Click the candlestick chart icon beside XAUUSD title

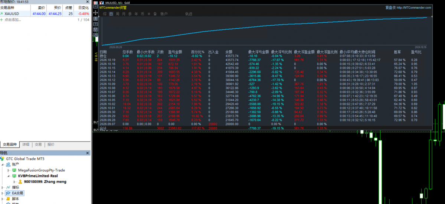102,3
